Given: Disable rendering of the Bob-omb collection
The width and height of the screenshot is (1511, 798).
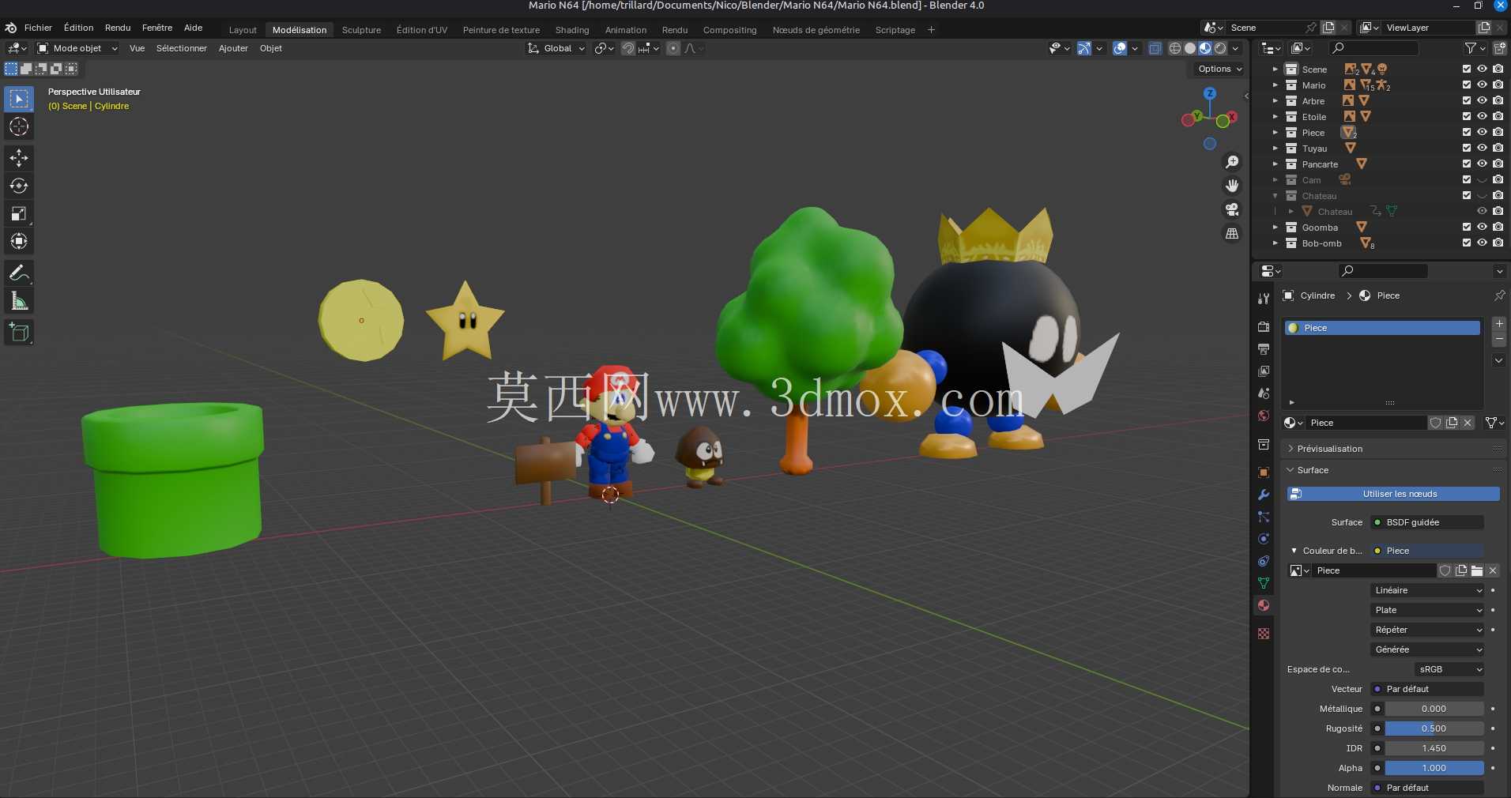Looking at the screenshot, I should [1498, 243].
